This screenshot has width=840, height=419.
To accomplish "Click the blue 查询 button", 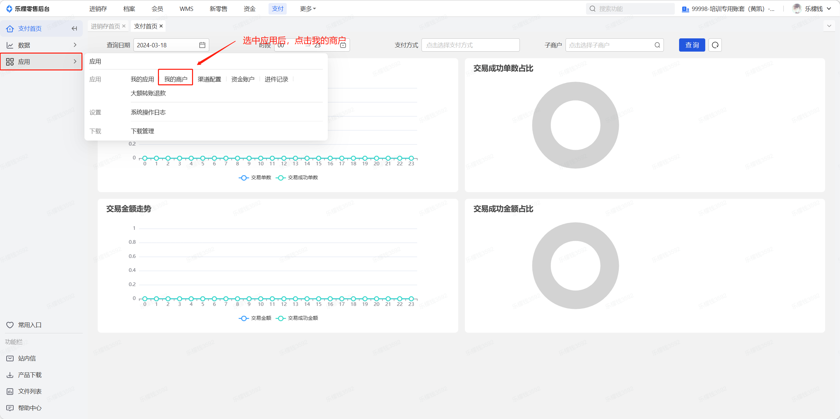I will 692,45.
